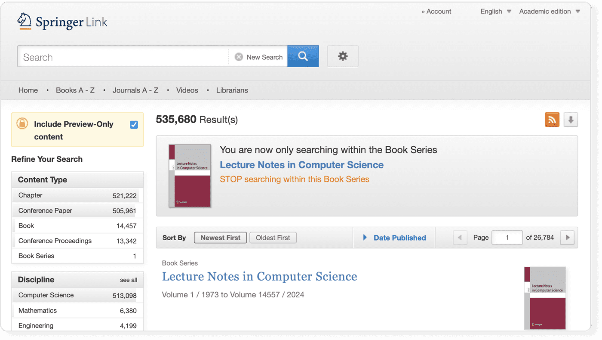602x340 pixels.
Task: Download results via the down-arrow icon
Action: pos(571,119)
